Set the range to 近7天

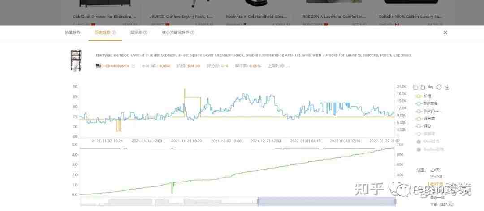435,170
